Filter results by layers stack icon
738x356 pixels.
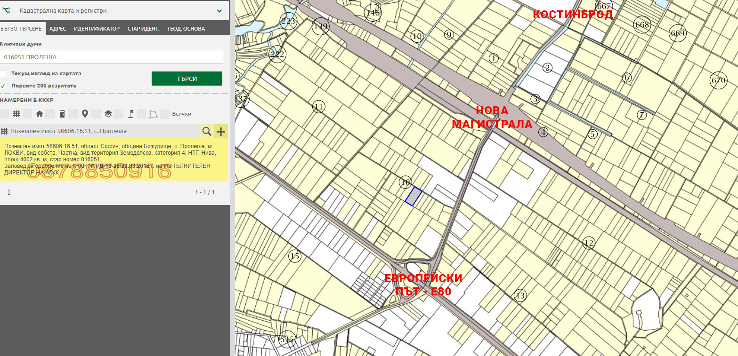click(x=108, y=114)
